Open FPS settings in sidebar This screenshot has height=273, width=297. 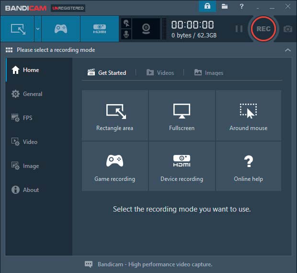point(39,118)
